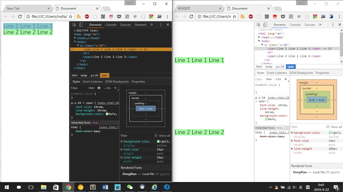The width and height of the screenshot is (343, 192).
Task: Click the inspect element picker in dark DevTools
Action: 74,25
